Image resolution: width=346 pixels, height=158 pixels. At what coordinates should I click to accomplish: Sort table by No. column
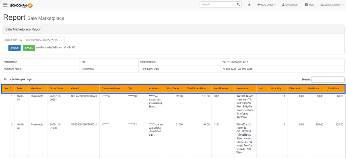(x=7, y=89)
